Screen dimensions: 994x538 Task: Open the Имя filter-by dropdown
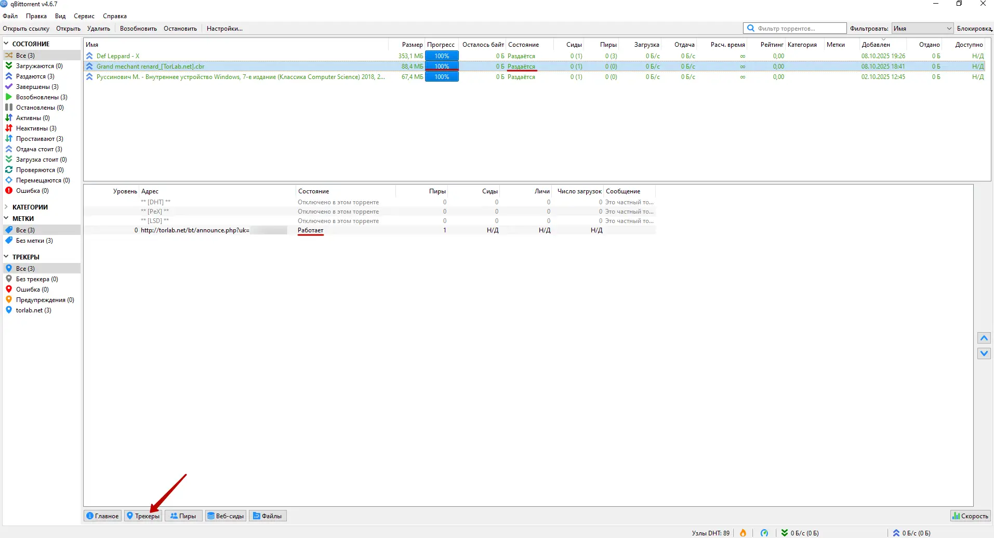(x=922, y=29)
